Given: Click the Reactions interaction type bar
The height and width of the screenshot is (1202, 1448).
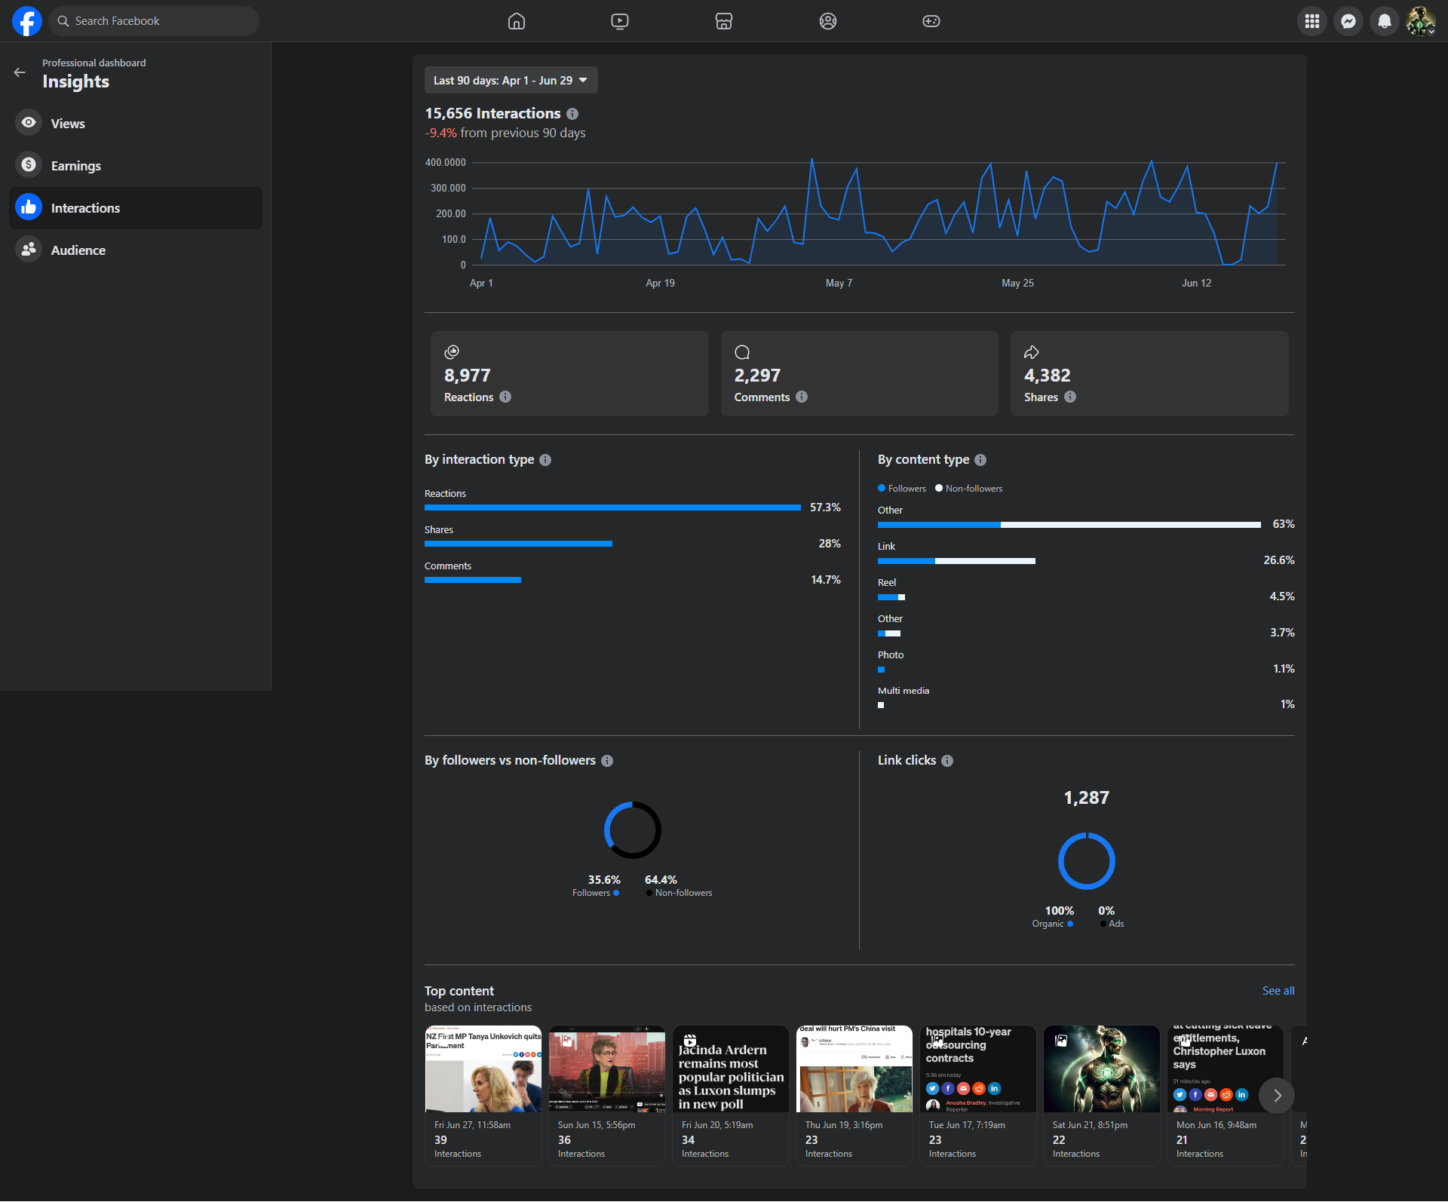Looking at the screenshot, I should [612, 507].
